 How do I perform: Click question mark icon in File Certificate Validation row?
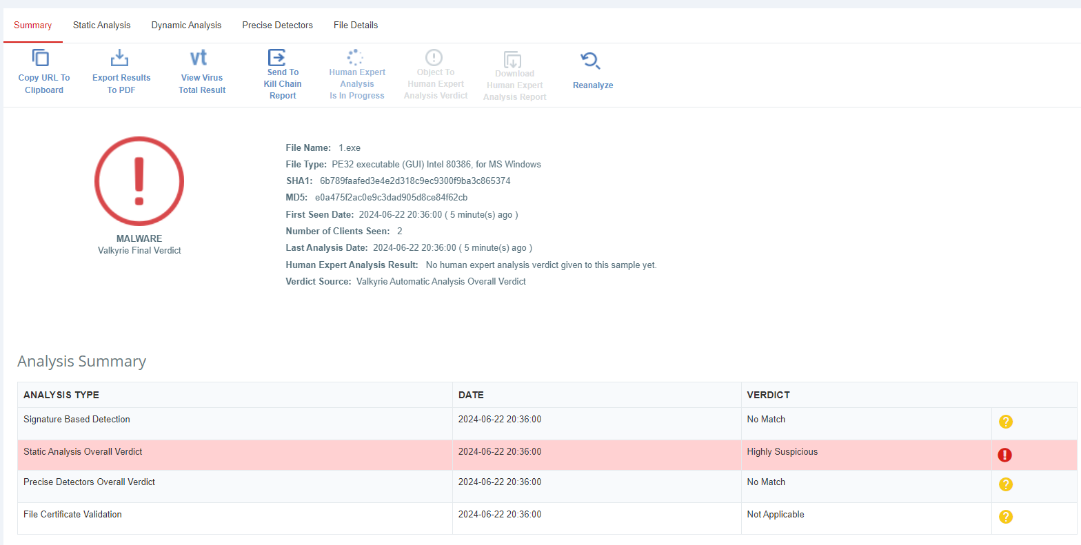1006,517
